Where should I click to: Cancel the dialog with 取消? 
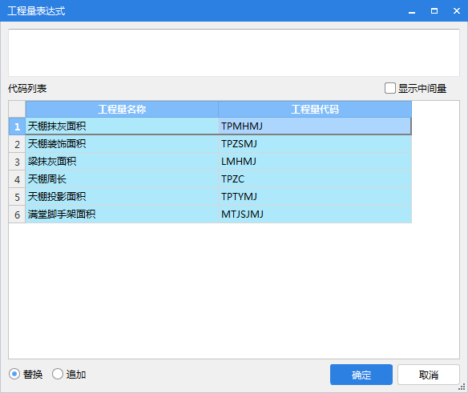428,375
